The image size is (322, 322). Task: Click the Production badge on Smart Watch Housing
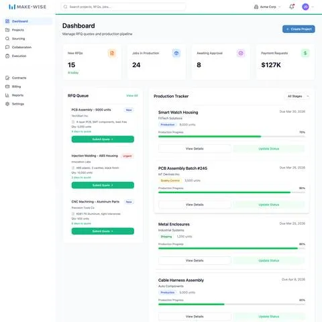(x=168, y=125)
